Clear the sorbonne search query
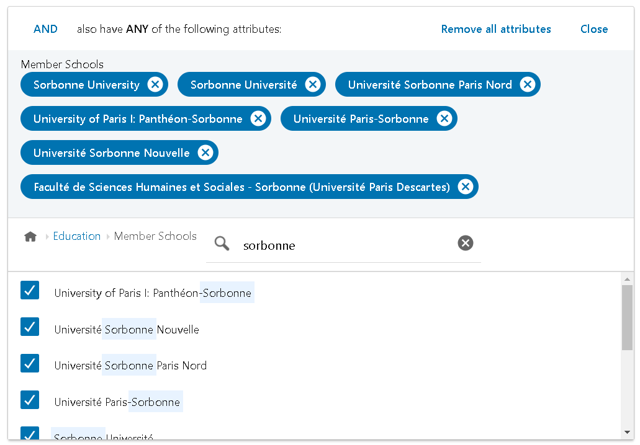 pos(465,243)
